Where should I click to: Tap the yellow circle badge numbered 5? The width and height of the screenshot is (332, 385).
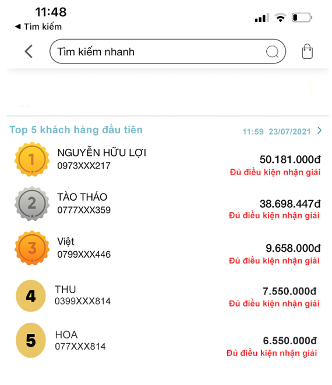click(31, 340)
